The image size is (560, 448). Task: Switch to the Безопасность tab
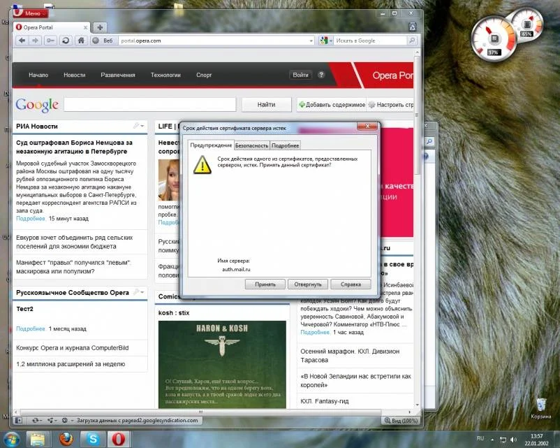[251, 145]
